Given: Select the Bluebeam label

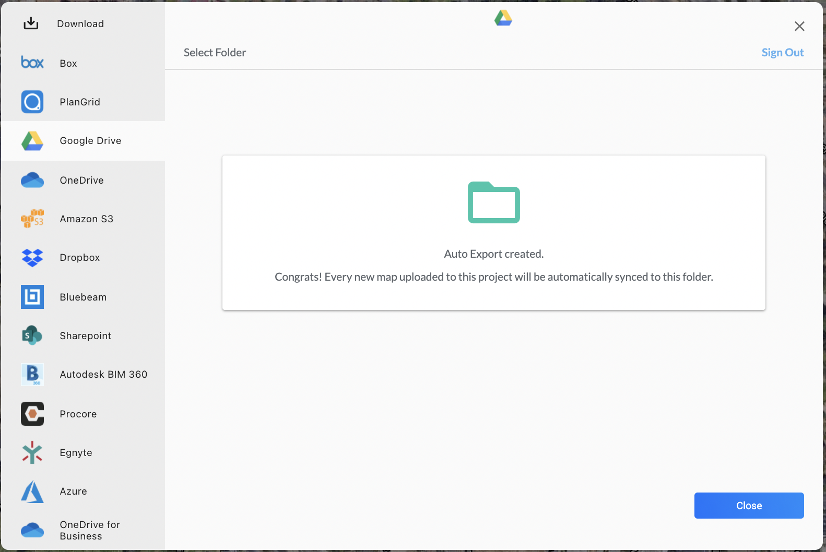Looking at the screenshot, I should [83, 297].
